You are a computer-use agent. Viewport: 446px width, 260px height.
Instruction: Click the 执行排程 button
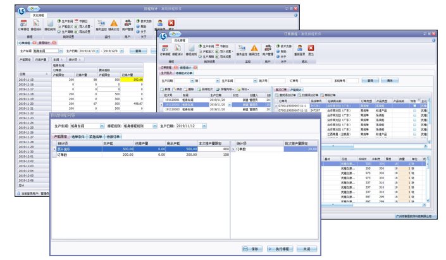tap(279, 248)
